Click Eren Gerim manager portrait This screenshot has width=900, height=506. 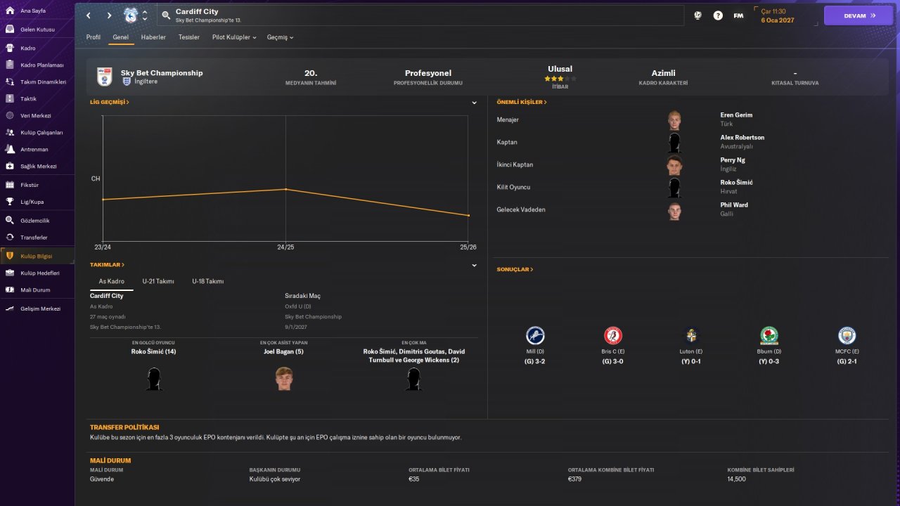(674, 119)
